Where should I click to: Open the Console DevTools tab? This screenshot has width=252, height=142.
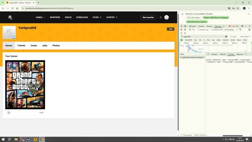[x=201, y=26]
